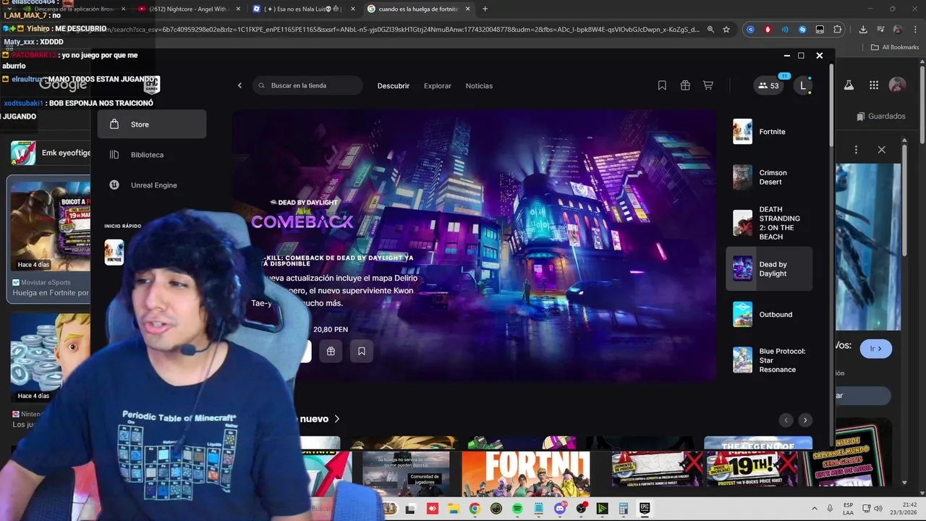Screen dimensions: 926x521
Task: Open the Chrome extensions puzzle icon
Action: click(x=838, y=30)
